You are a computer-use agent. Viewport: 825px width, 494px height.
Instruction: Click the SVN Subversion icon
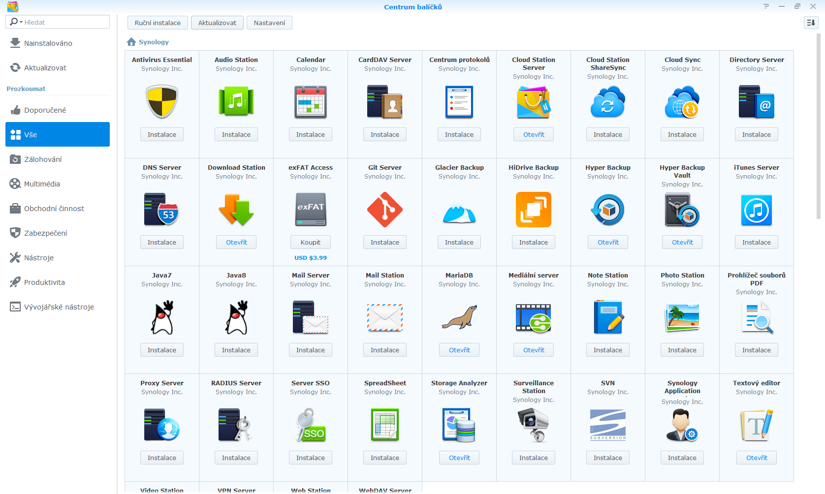[608, 425]
